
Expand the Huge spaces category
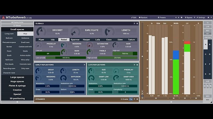17,82
